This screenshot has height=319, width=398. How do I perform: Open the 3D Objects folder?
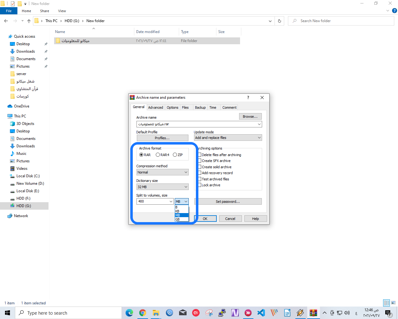25,124
